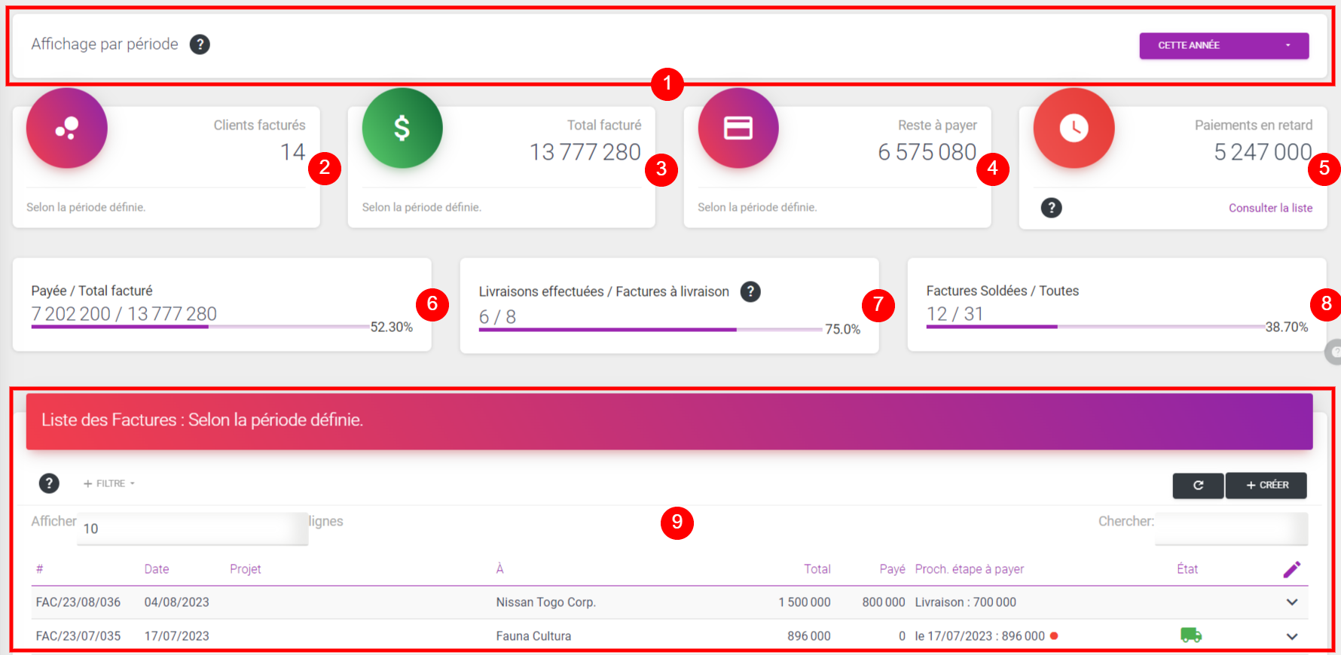Click date 17/07/2023 in the Date column
The width and height of the screenshot is (1341, 655).
coord(177,636)
